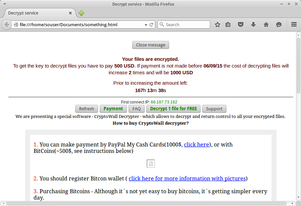The height and width of the screenshot is (206, 301).
Task: Save page to Pocket icon
Action: coord(241,25)
